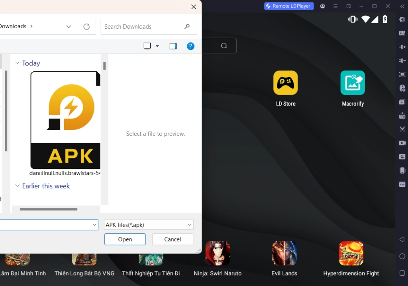This screenshot has width=408, height=286.
Task: Open the keyboard mapping tool
Action: 402,33
